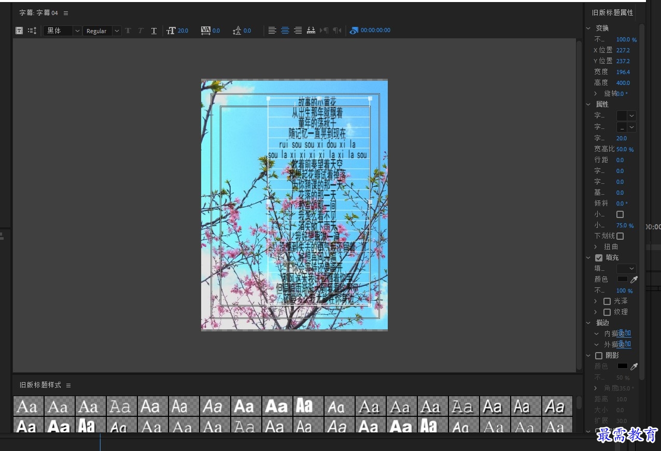Click small caps size value 75.0 %
This screenshot has width=661, height=451.
[x=625, y=225]
